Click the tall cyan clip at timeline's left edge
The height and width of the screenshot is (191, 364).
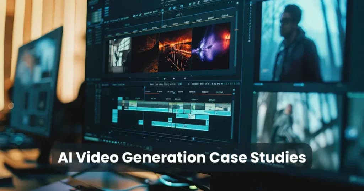(x=115, y=115)
